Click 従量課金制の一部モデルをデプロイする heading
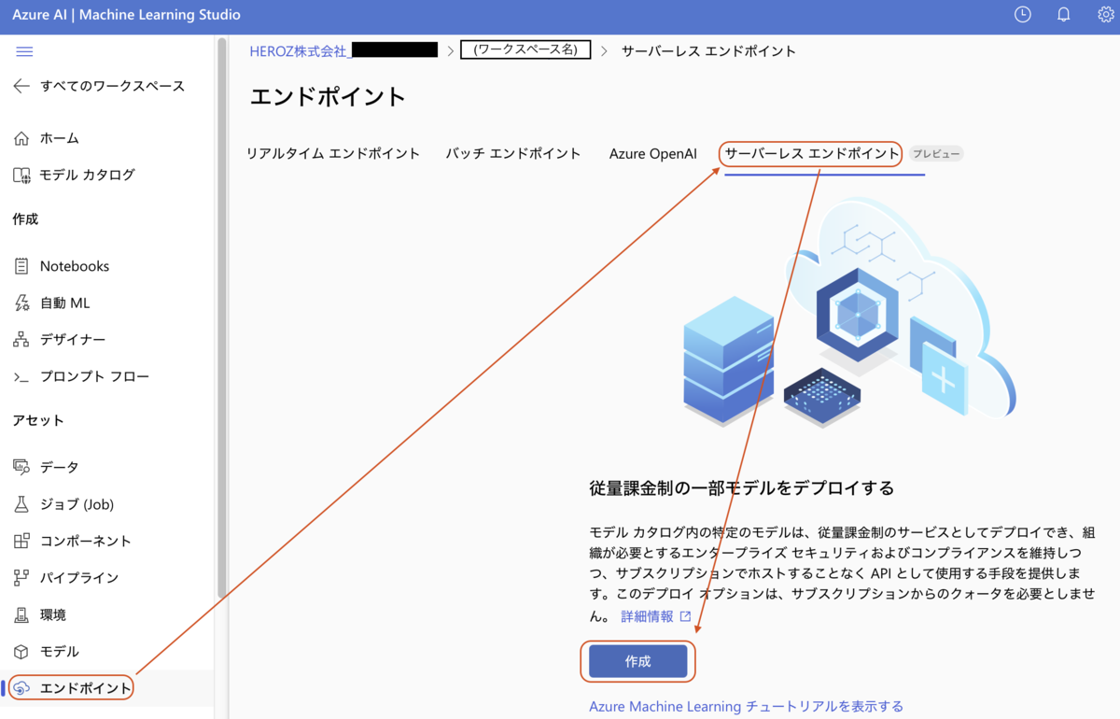The width and height of the screenshot is (1120, 719). (x=742, y=487)
